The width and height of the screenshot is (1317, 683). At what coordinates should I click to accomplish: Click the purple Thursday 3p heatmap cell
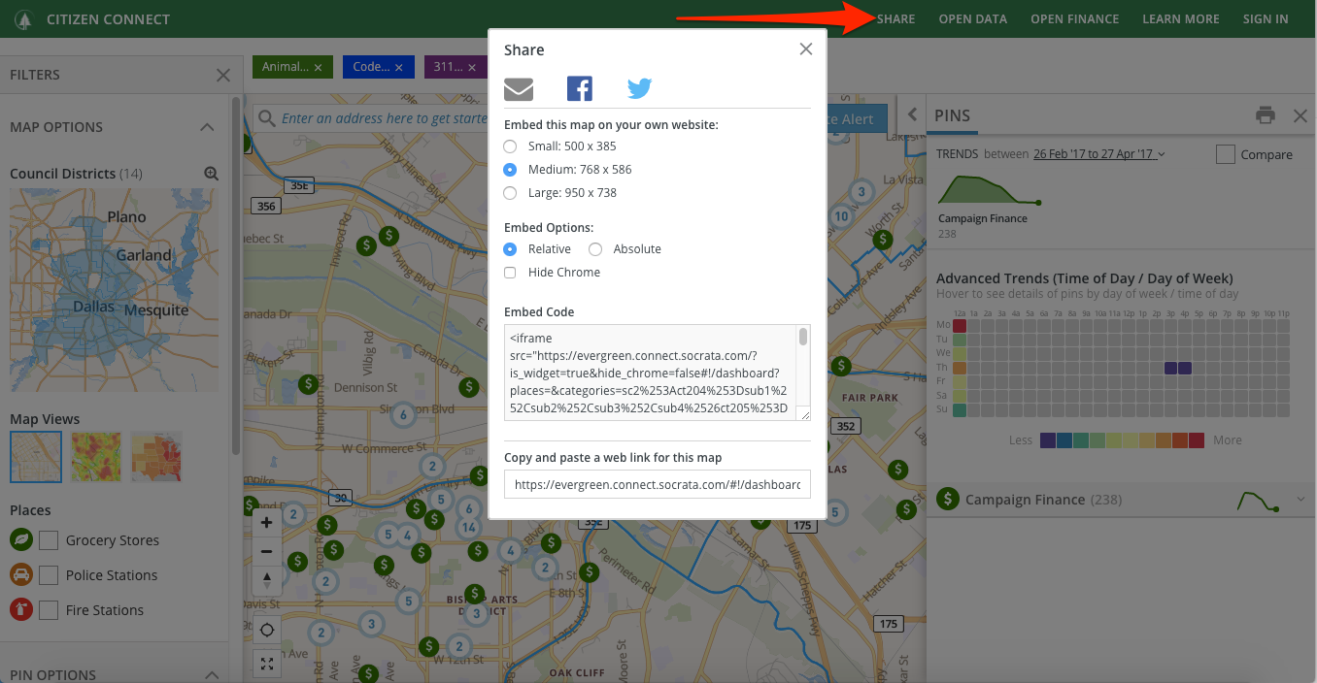pyautogui.click(x=1170, y=368)
